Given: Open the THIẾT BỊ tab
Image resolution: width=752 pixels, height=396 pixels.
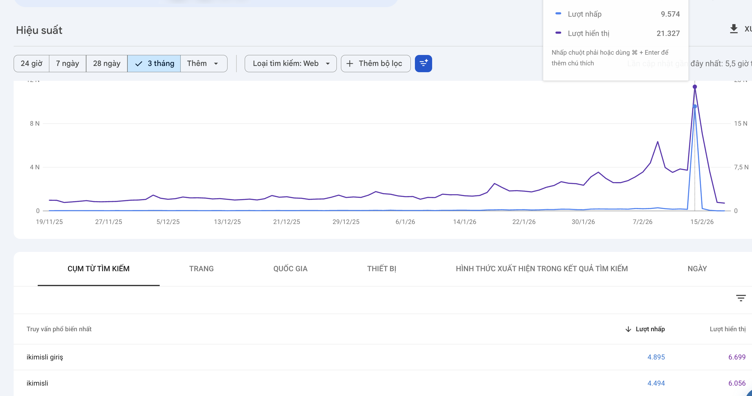Looking at the screenshot, I should coord(382,269).
